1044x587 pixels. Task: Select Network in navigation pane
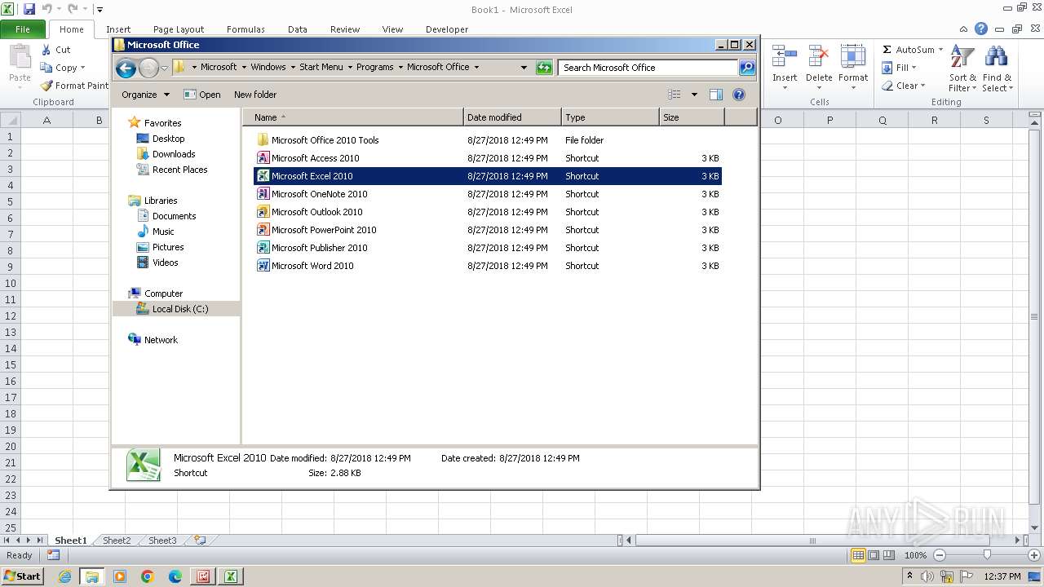pyautogui.click(x=161, y=340)
